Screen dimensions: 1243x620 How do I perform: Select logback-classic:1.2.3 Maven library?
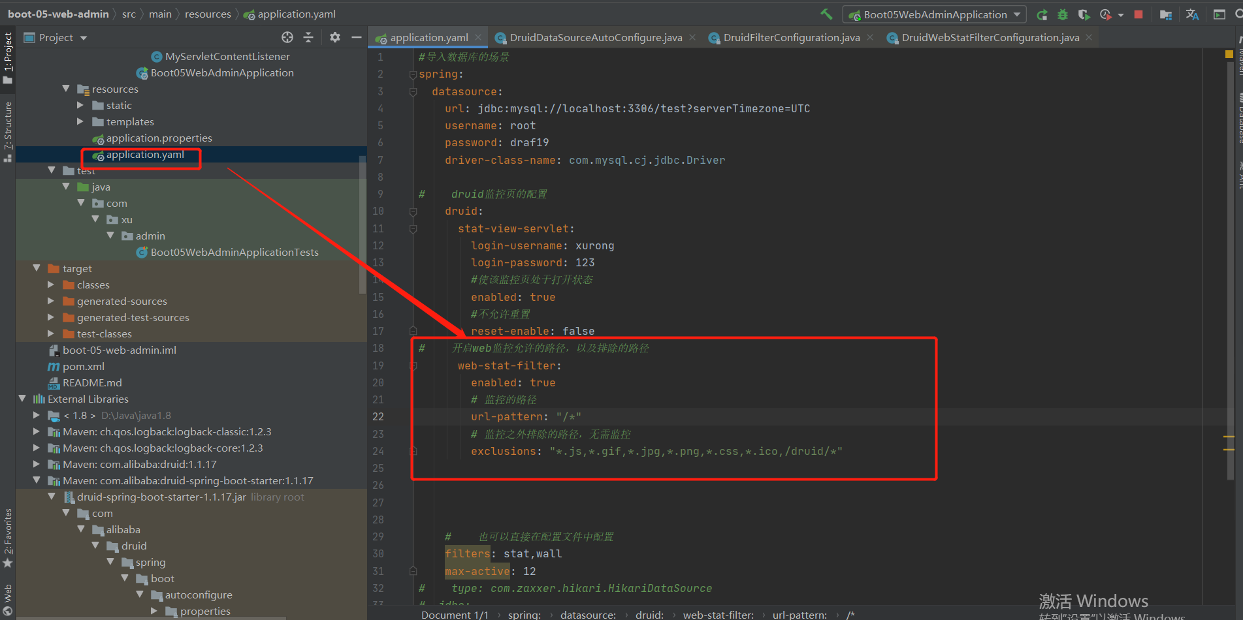tap(167, 432)
